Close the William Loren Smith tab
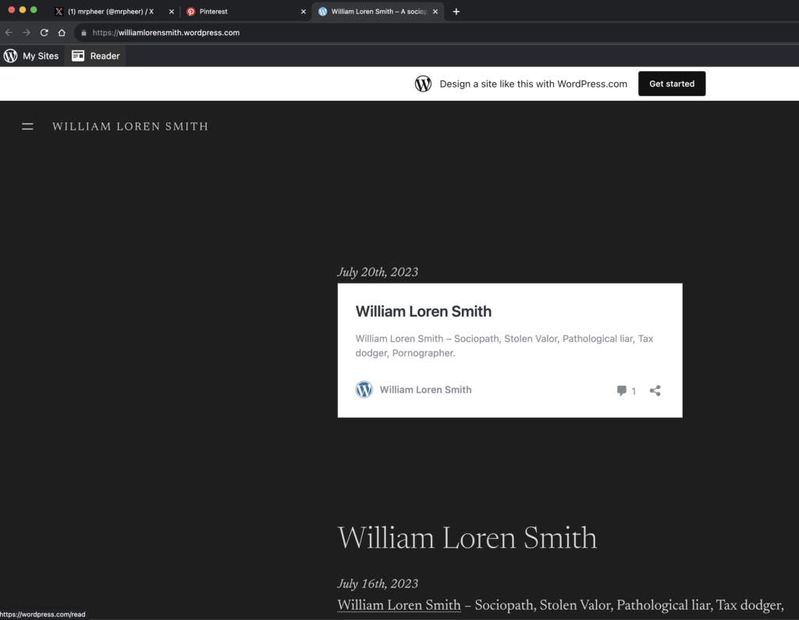799x620 pixels. tap(435, 11)
